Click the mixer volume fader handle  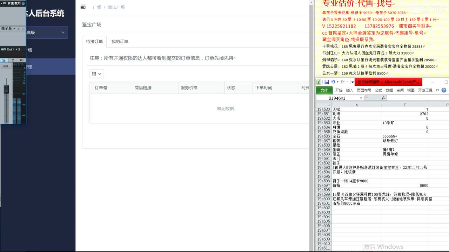6,89
